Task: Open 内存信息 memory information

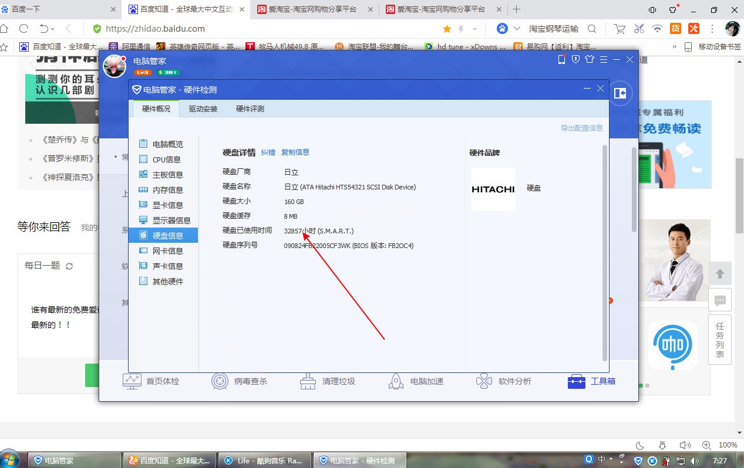Action: [167, 189]
